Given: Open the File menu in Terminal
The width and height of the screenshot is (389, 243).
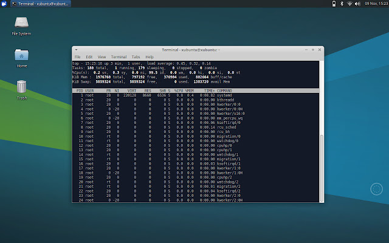Looking at the screenshot, I should [77, 56].
